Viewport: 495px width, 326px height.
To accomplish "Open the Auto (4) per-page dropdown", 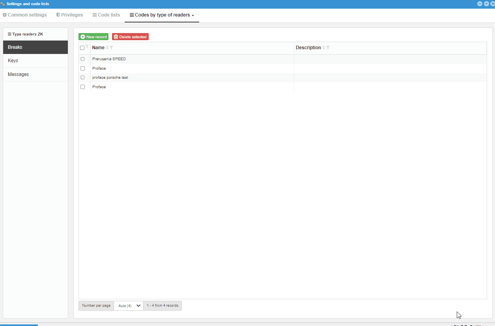I will click(129, 306).
